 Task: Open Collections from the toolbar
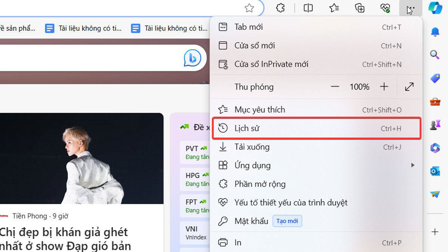[x=360, y=7]
